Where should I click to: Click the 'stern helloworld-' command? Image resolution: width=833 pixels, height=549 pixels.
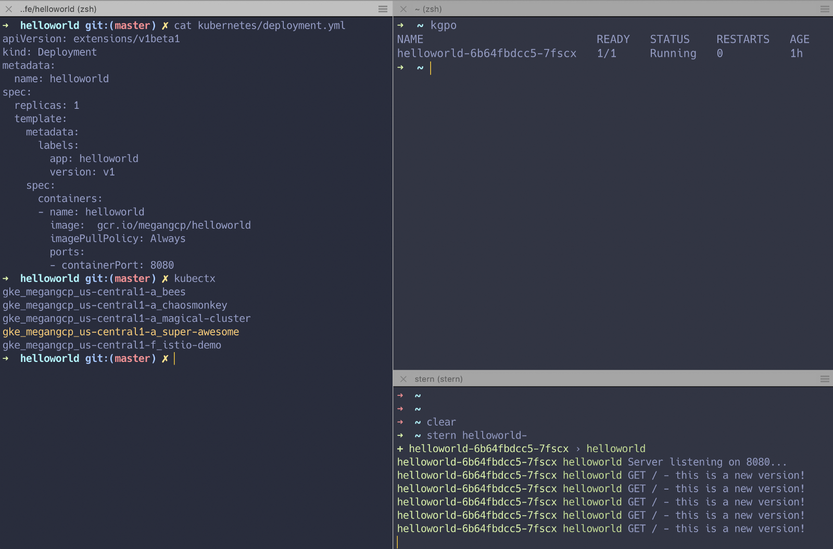(477, 435)
